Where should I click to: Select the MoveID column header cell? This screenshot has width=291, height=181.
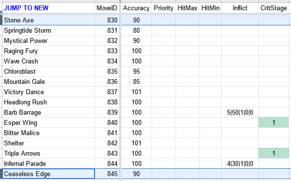coord(107,8)
